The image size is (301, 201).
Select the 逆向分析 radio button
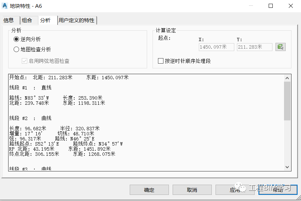(16, 39)
